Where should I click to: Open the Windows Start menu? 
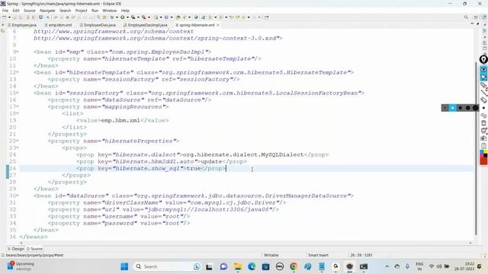(124, 266)
